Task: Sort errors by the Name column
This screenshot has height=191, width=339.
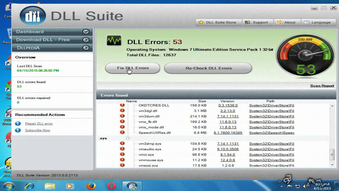Action: (131, 101)
